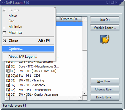125x110 pixels.
Task: Click the Close X icon in the menu
Action: 4,41
